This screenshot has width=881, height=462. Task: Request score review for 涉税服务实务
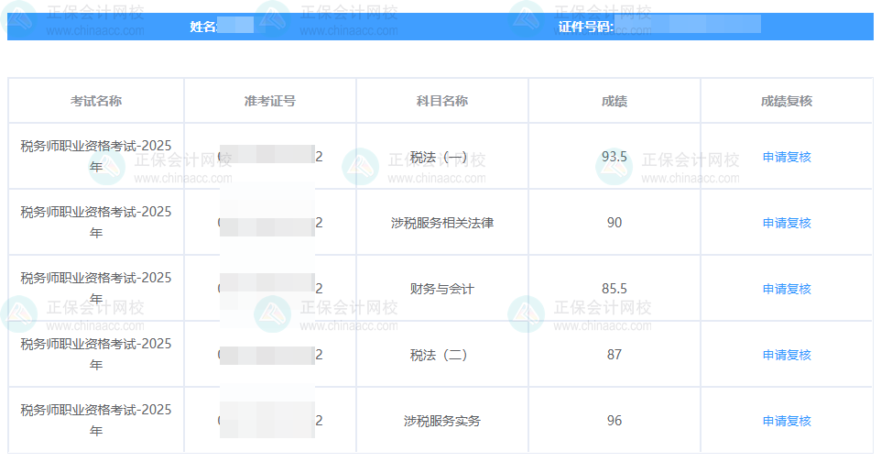[787, 421]
